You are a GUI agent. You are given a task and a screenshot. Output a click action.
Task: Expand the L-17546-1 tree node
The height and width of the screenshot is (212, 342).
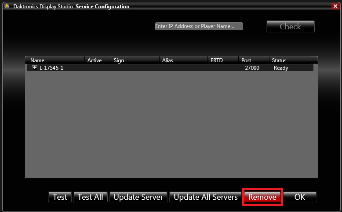(35, 68)
